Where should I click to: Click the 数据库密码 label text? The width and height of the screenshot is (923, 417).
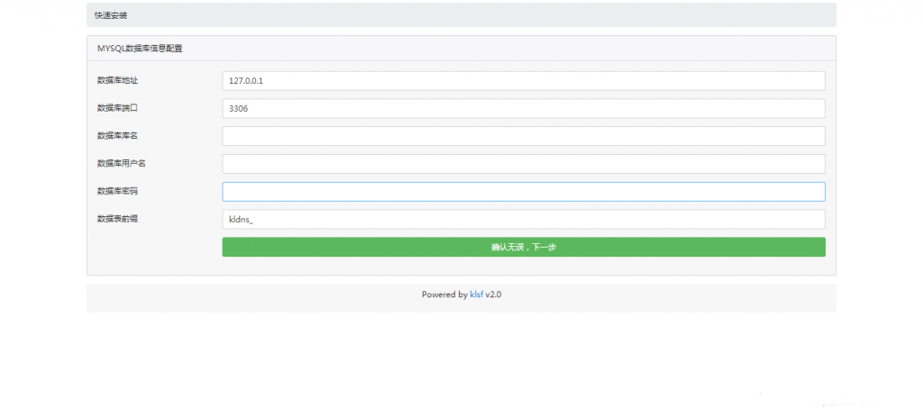pos(117,192)
